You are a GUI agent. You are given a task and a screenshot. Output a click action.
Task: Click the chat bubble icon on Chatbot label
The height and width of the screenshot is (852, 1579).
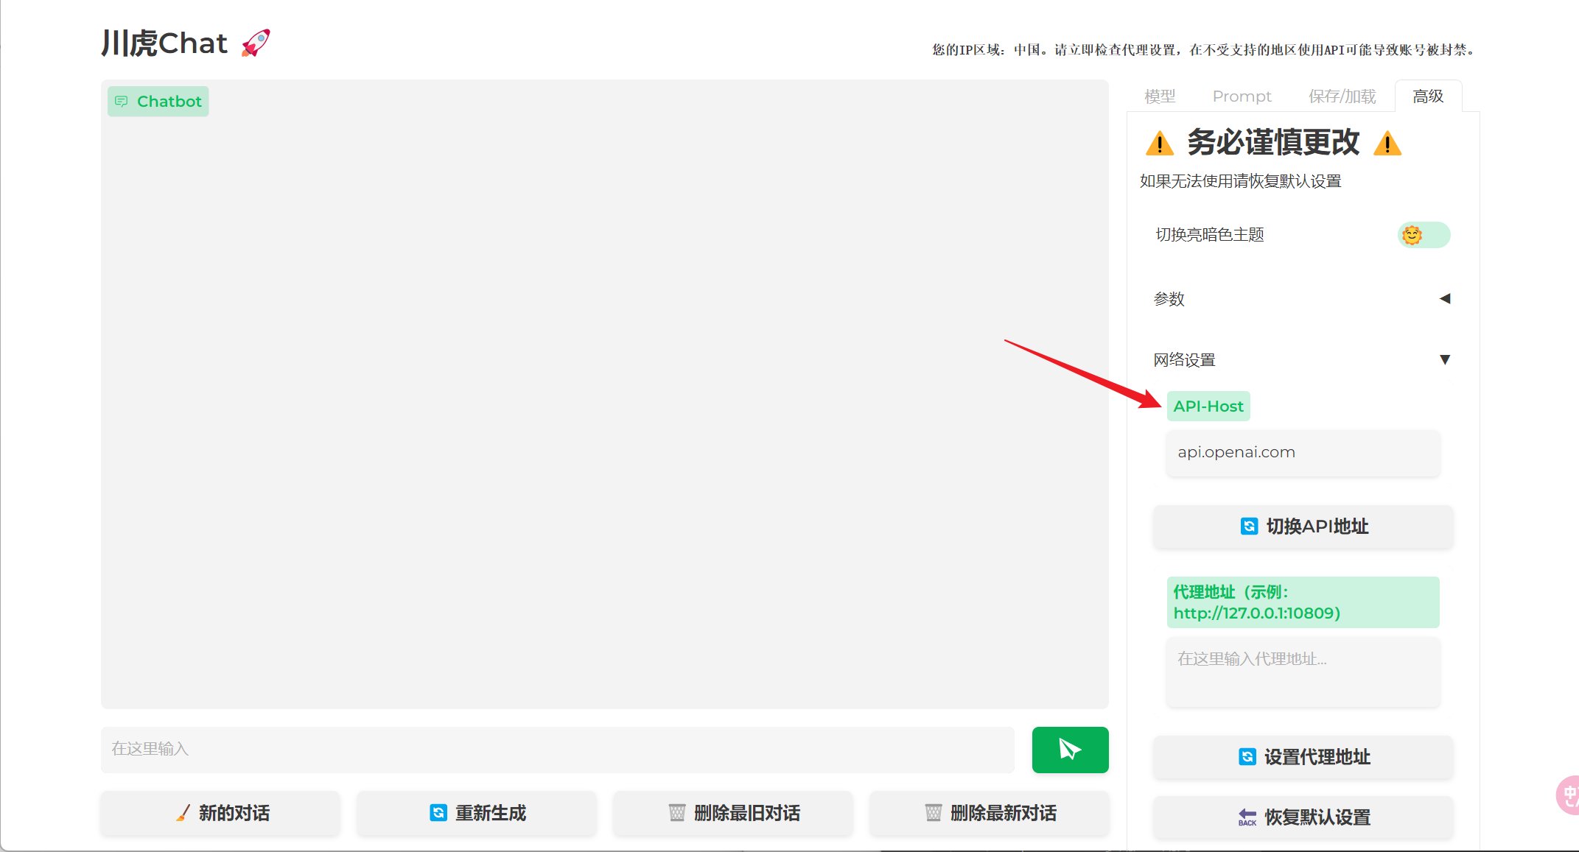tap(122, 101)
